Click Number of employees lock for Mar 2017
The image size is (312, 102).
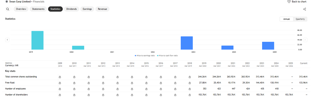tap(161, 89)
